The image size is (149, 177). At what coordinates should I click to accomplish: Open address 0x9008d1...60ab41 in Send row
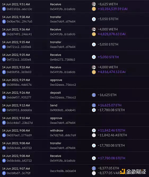63,110
